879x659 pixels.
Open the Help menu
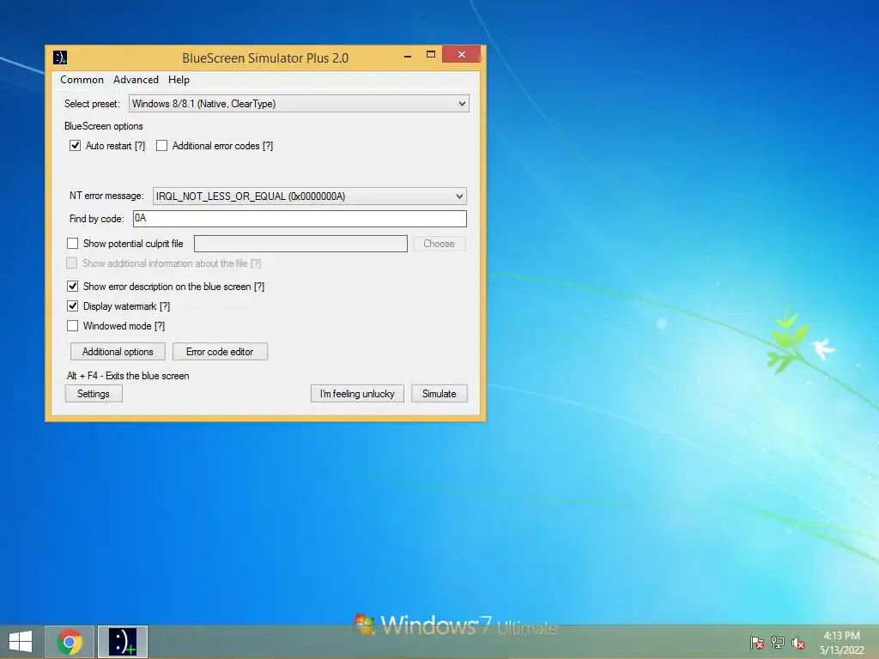pos(179,80)
